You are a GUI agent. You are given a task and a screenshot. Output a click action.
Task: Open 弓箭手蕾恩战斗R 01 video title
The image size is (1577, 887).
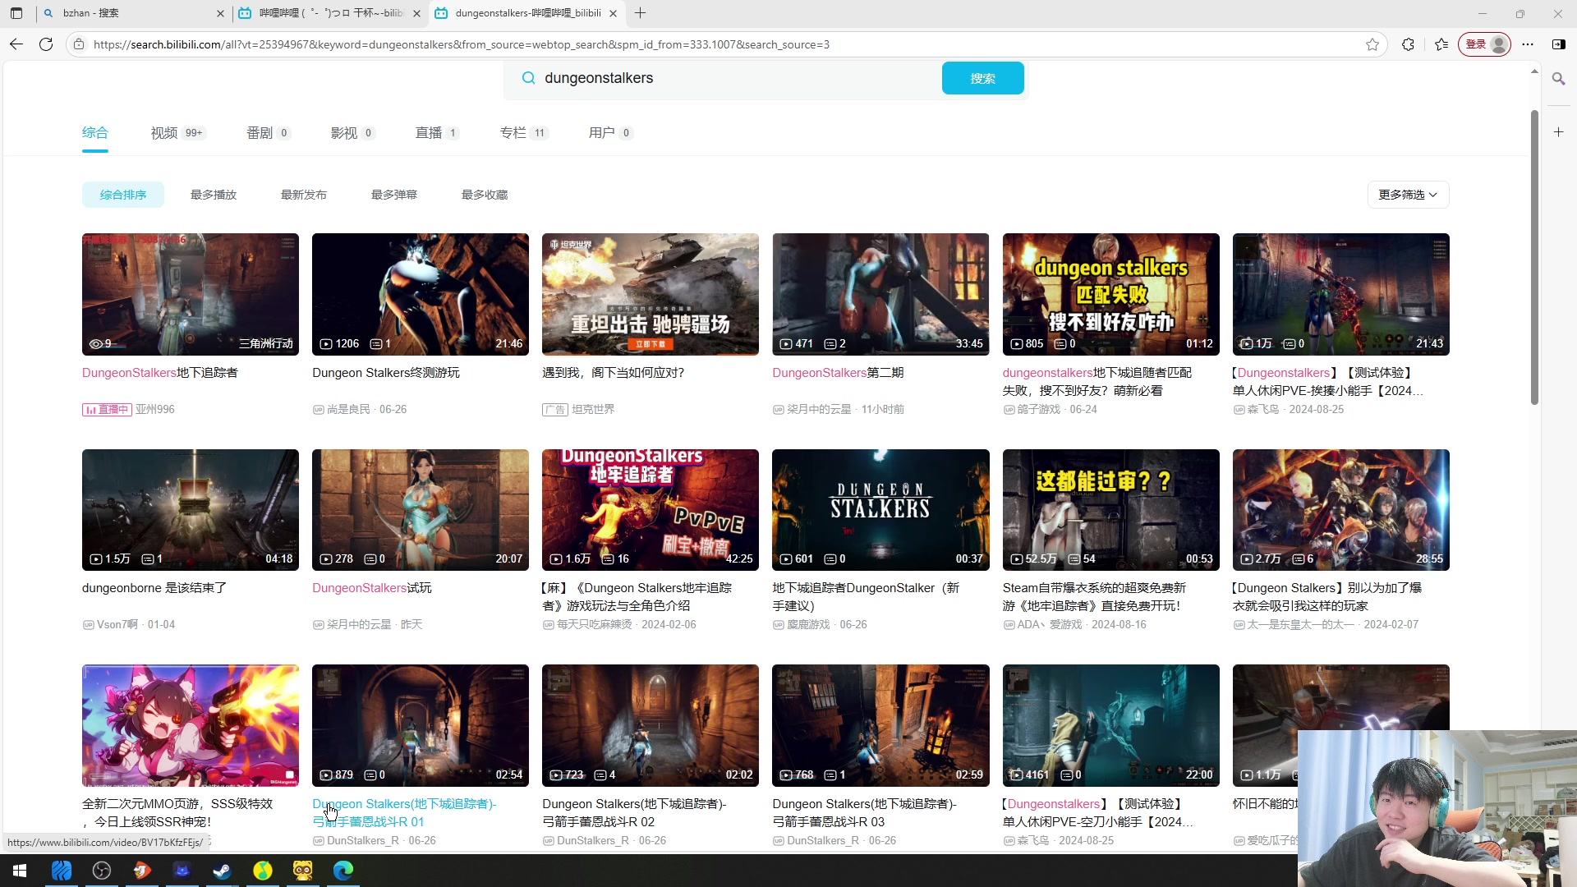point(404,812)
